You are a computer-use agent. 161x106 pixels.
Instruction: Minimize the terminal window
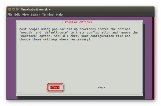point(13,9)
